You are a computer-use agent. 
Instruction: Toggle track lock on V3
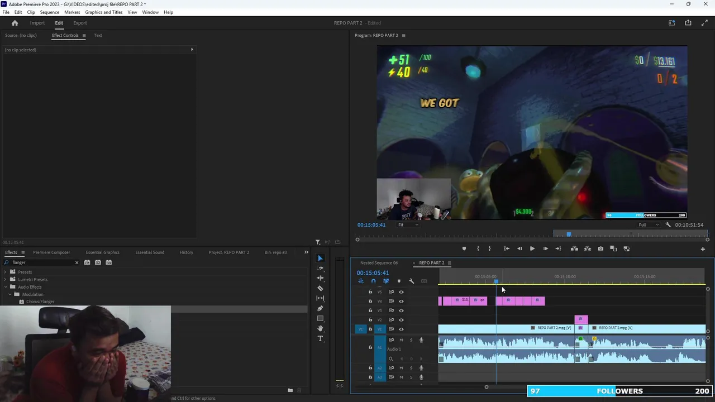coord(370,310)
